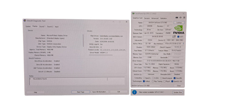The image size is (243, 109).
Task: Click the Notes text box
Action: point(77,81)
